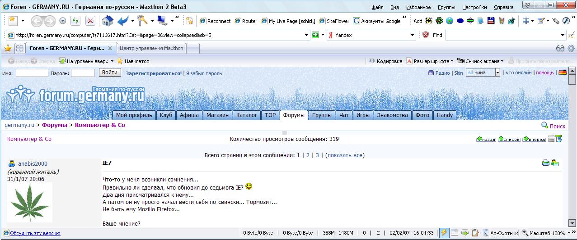Image resolution: width=577 pixels, height=240 pixels.
Task: Click the red shield icon by Find
Action: click(x=425, y=35)
